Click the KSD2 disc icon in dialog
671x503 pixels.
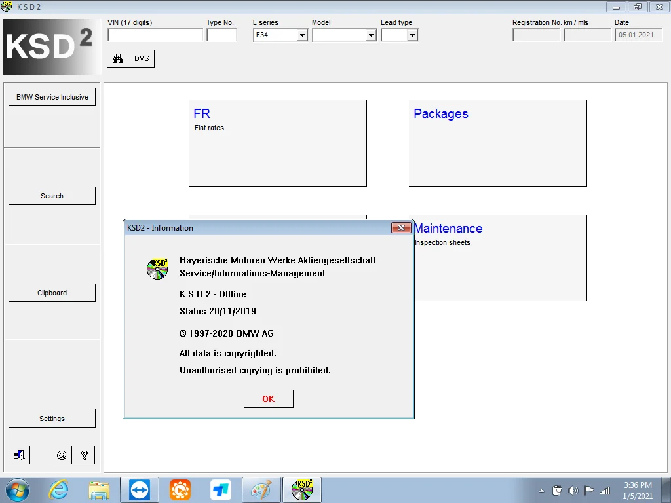(x=157, y=269)
